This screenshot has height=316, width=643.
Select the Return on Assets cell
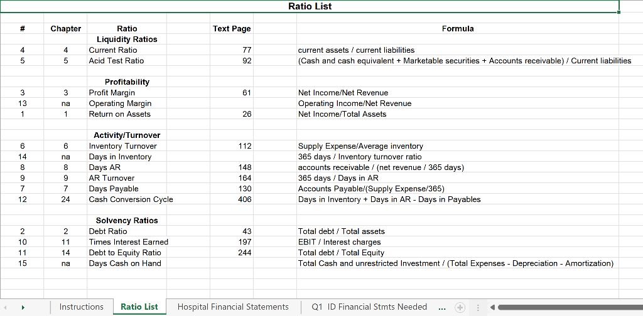click(127, 113)
